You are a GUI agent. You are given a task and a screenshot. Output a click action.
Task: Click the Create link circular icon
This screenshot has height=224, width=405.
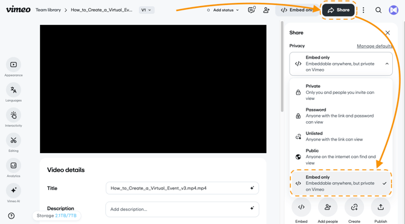pyautogui.click(x=354, y=207)
